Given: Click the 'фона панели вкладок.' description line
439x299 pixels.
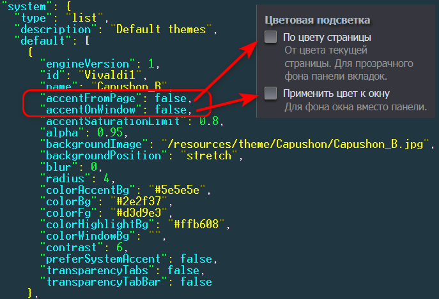Looking at the screenshot, I should [x=335, y=77].
